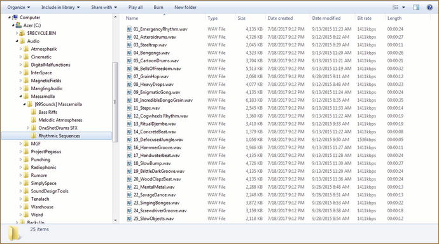Click the 04_Bongongs.wav file icon

click(129, 53)
